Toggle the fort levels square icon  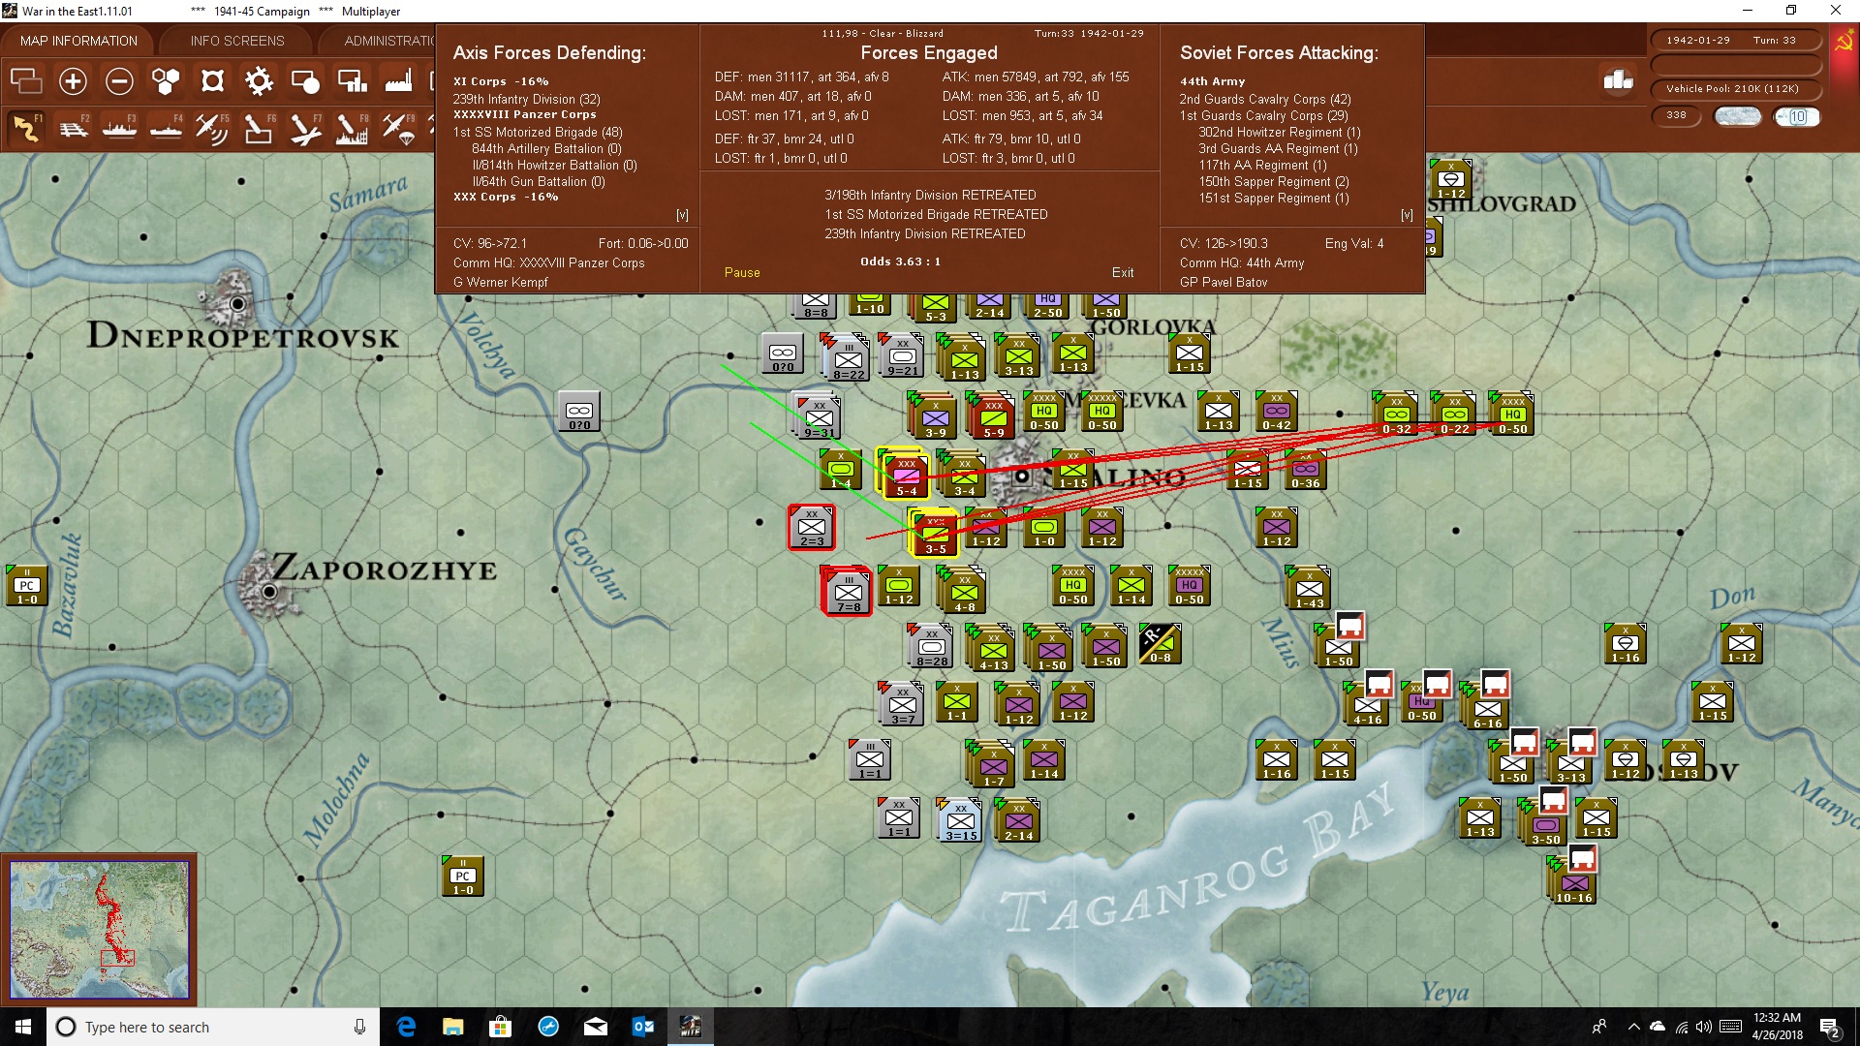(x=212, y=81)
